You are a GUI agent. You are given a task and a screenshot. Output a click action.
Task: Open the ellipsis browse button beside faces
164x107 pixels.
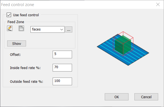point(69,29)
